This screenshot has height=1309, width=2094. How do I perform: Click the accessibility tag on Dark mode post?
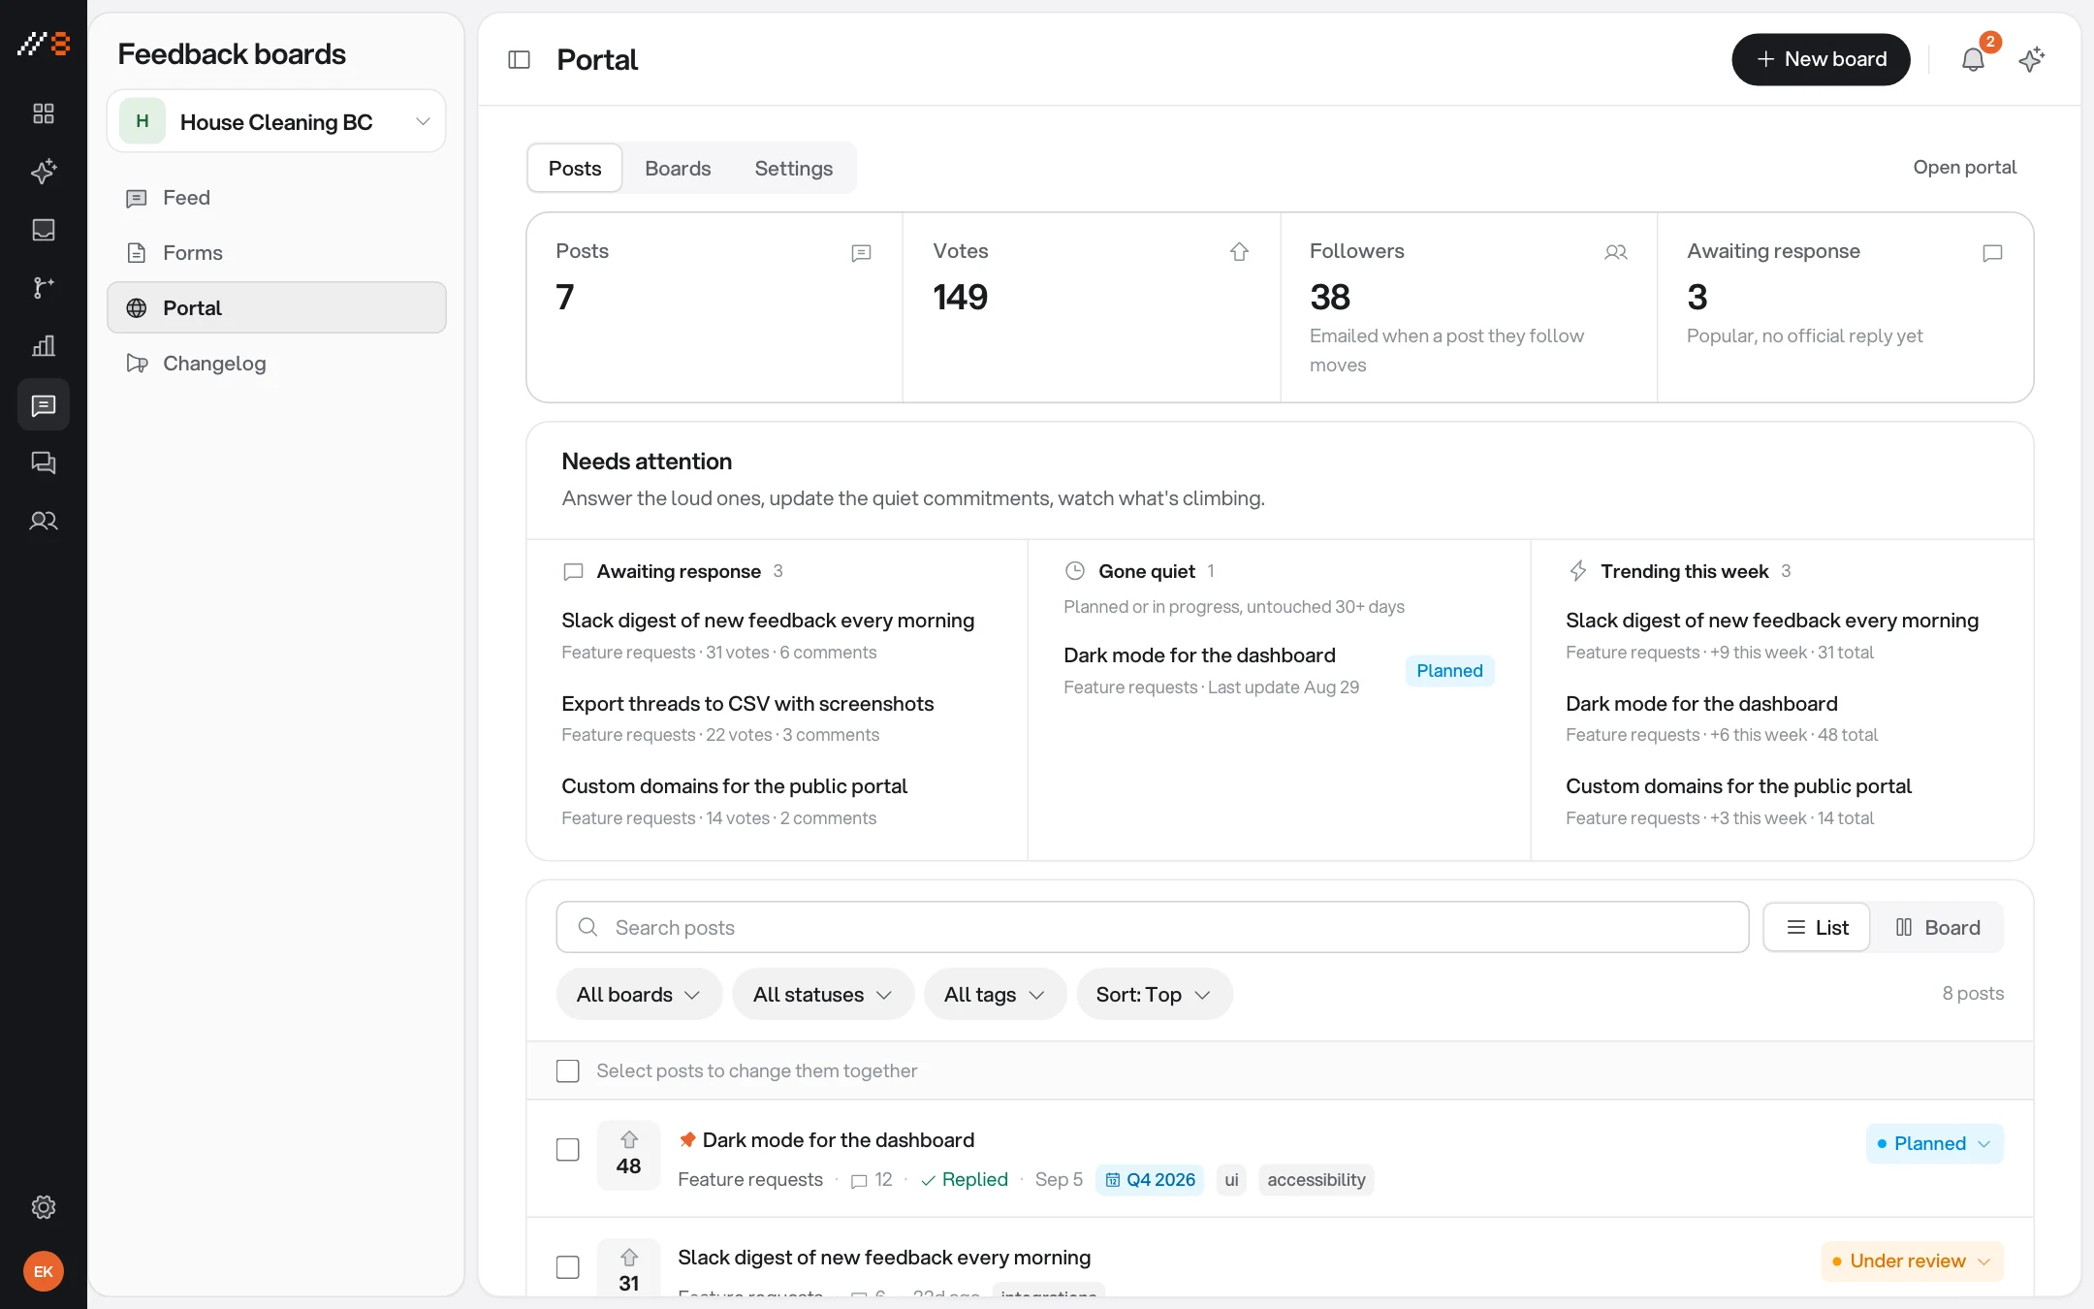coord(1316,1180)
